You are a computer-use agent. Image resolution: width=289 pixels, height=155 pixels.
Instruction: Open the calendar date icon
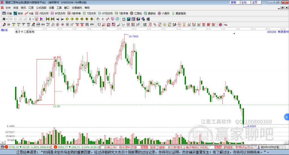click(124, 19)
